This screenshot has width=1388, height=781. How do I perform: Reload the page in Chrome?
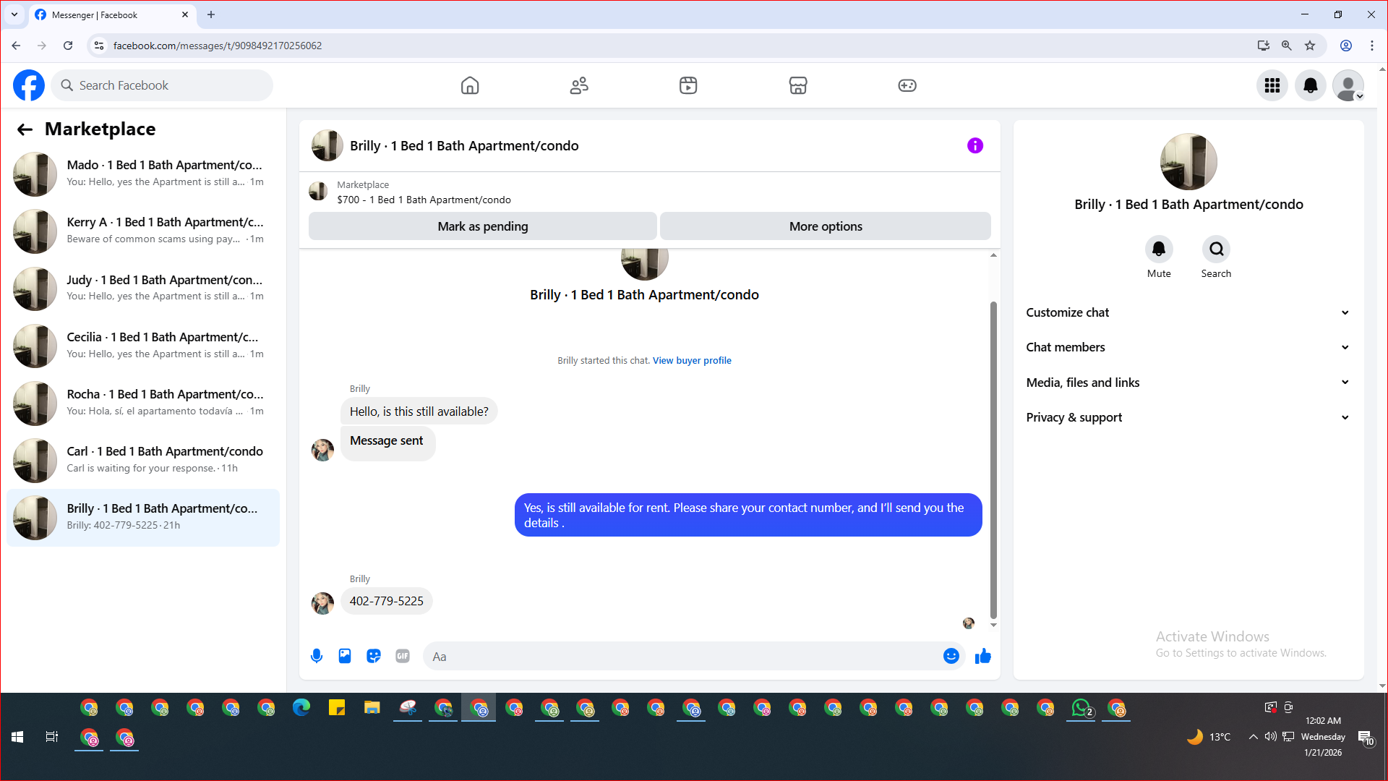pyautogui.click(x=68, y=46)
